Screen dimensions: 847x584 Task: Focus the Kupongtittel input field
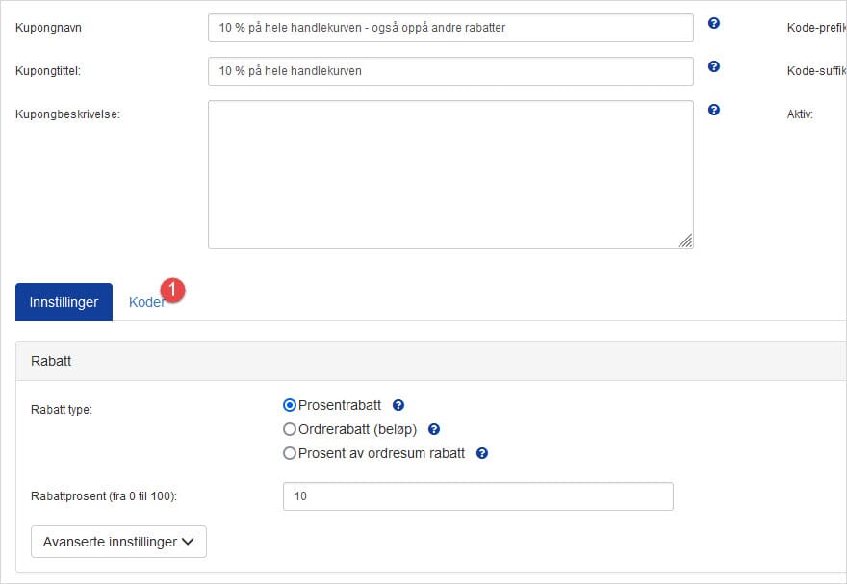click(x=450, y=71)
